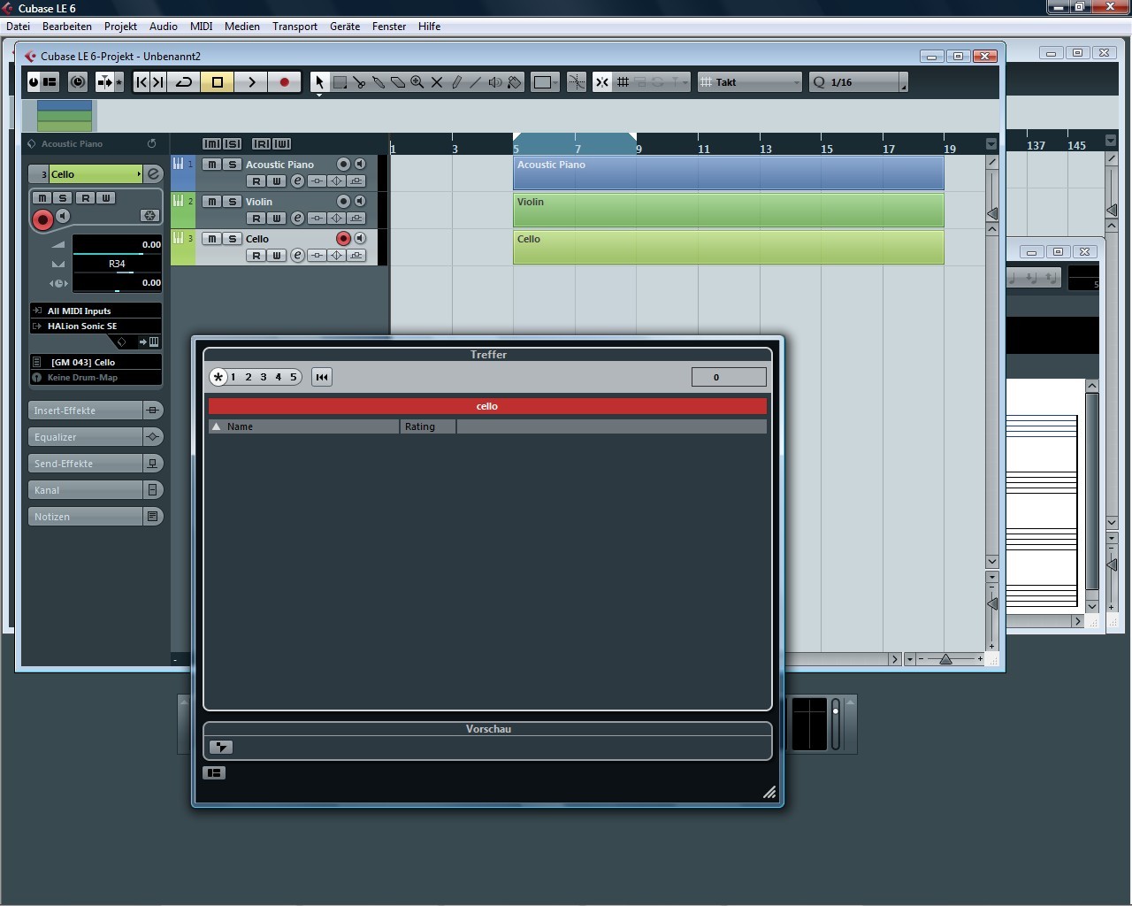Screen dimensions: 1132x906
Task: Enable write automation on Cello track
Action: click(277, 256)
